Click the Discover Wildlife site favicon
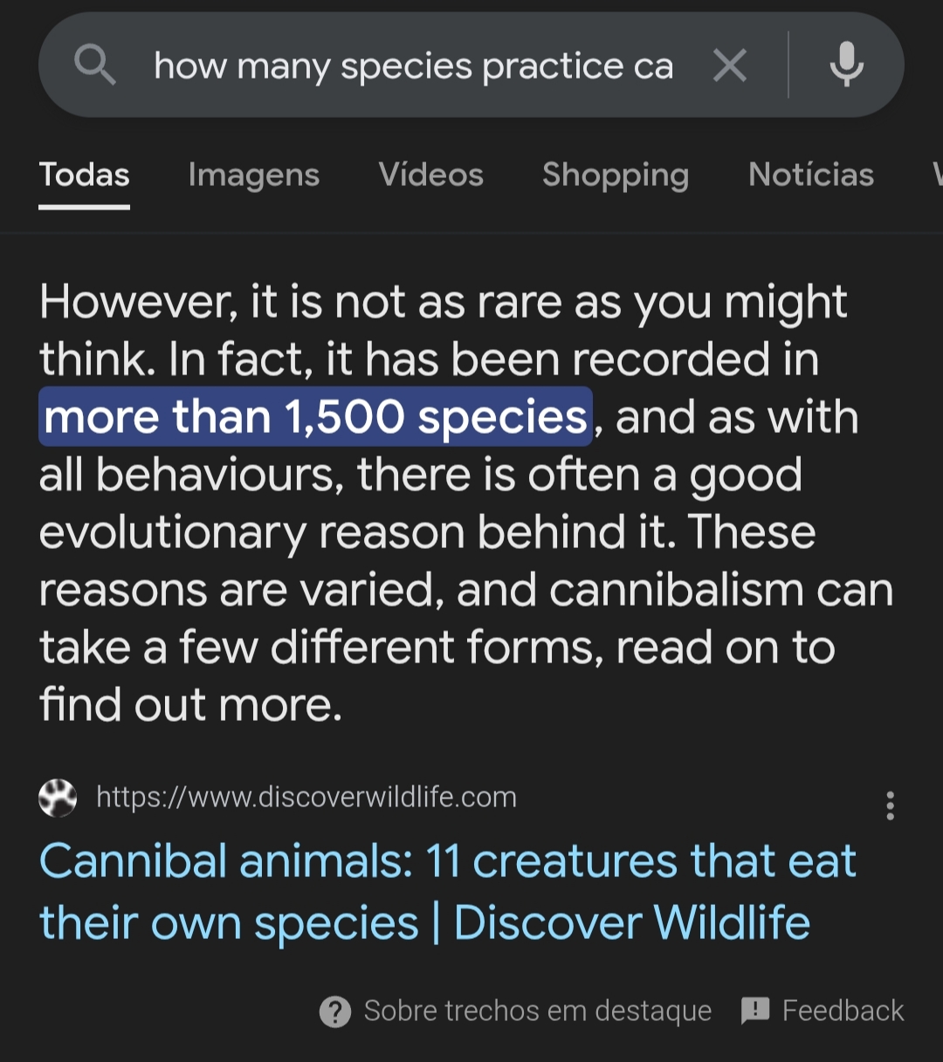The height and width of the screenshot is (1062, 943). coord(58,798)
